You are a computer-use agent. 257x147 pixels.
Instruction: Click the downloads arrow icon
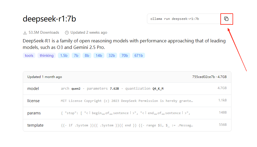(25, 33)
